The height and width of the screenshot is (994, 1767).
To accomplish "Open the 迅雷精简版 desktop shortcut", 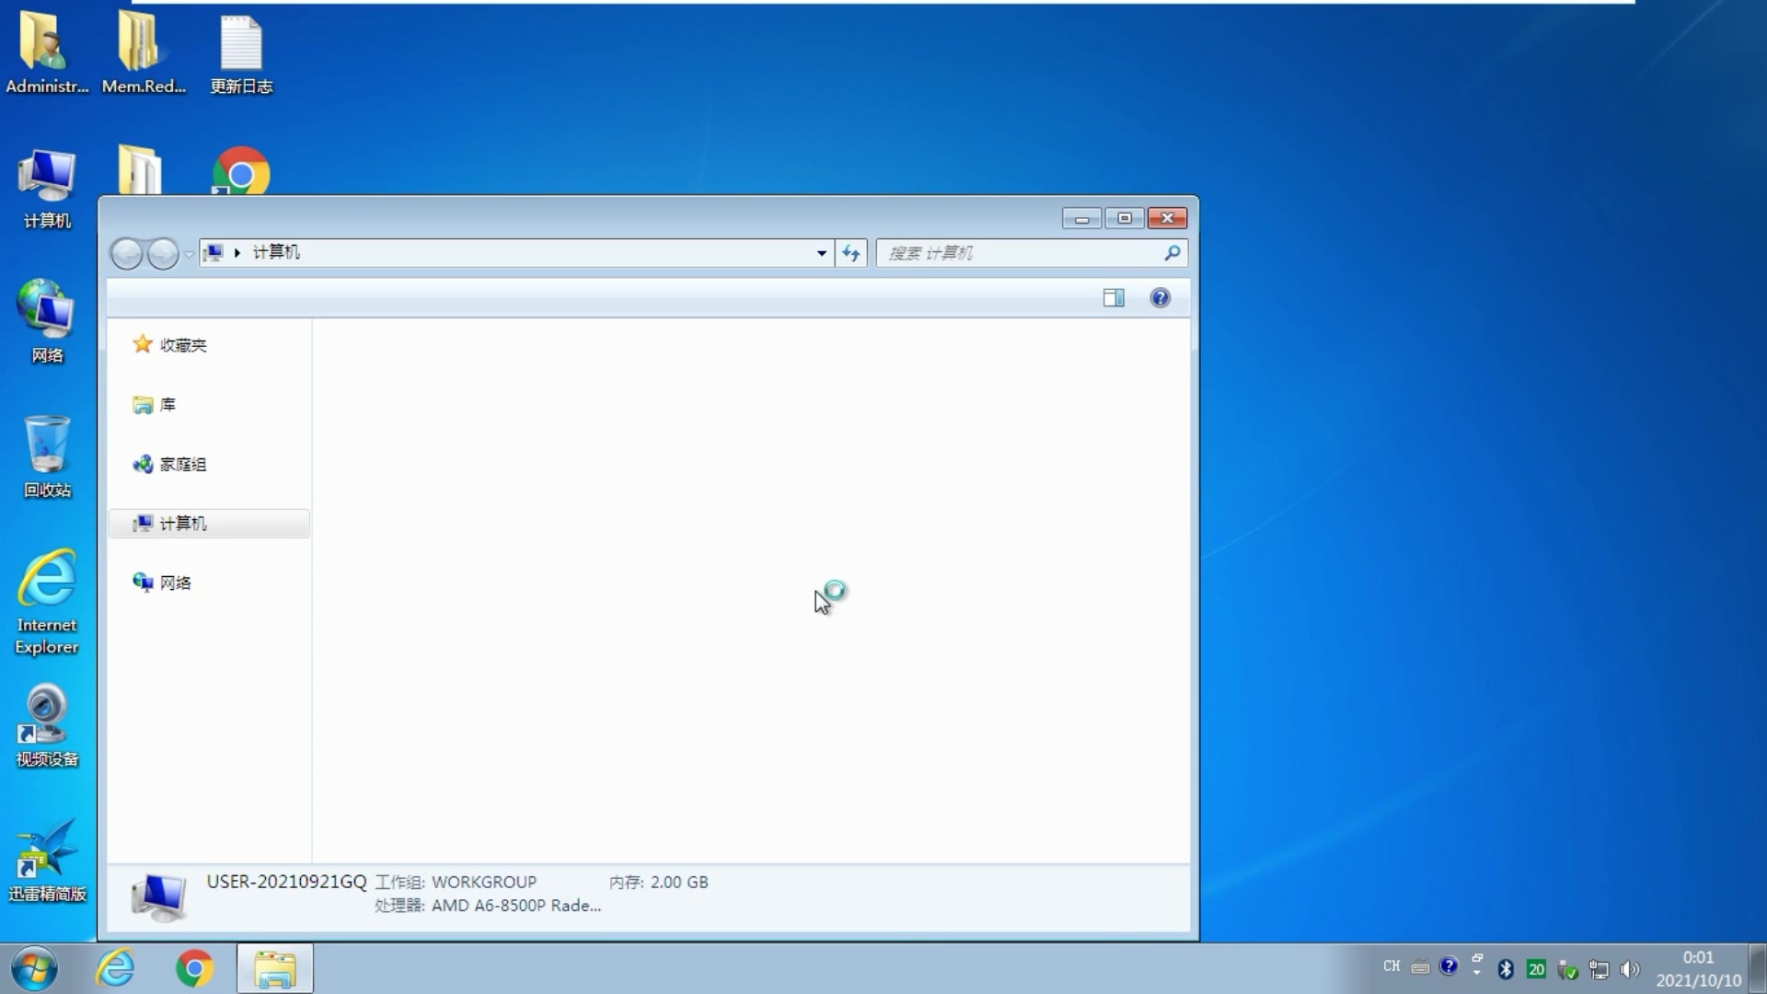I will [x=47, y=859].
